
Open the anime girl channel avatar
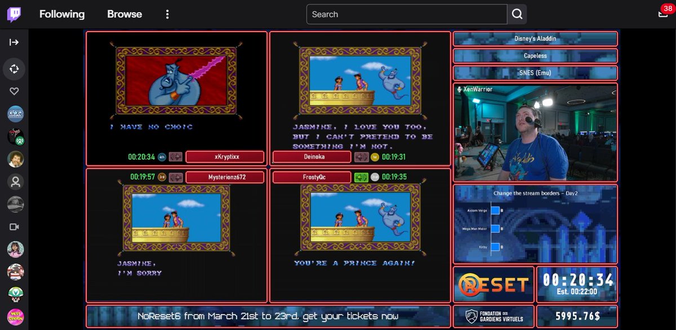pos(15,249)
